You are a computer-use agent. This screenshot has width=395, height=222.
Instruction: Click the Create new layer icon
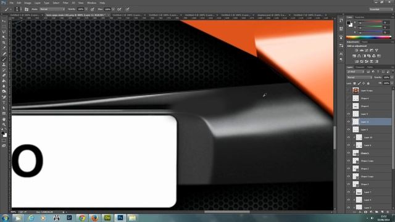point(382,212)
